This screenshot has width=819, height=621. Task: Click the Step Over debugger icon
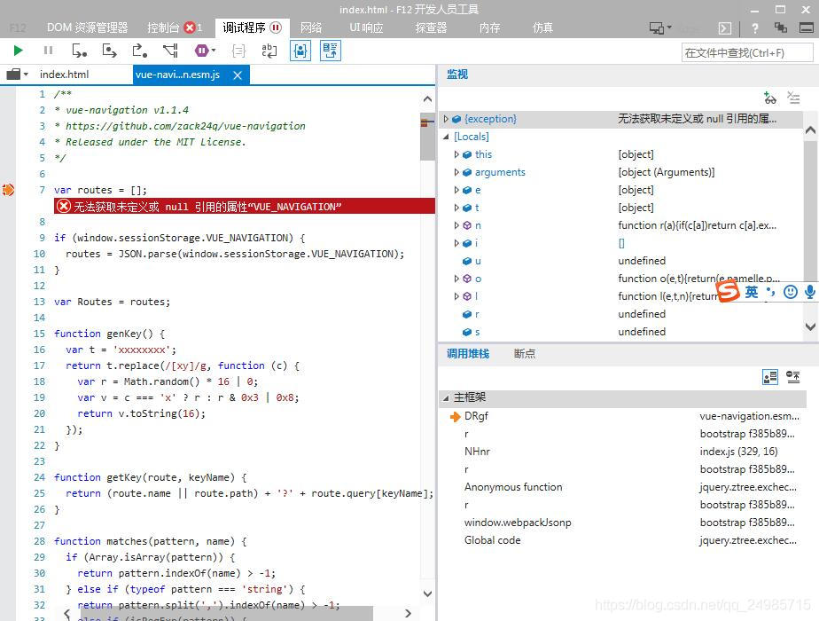pos(109,51)
